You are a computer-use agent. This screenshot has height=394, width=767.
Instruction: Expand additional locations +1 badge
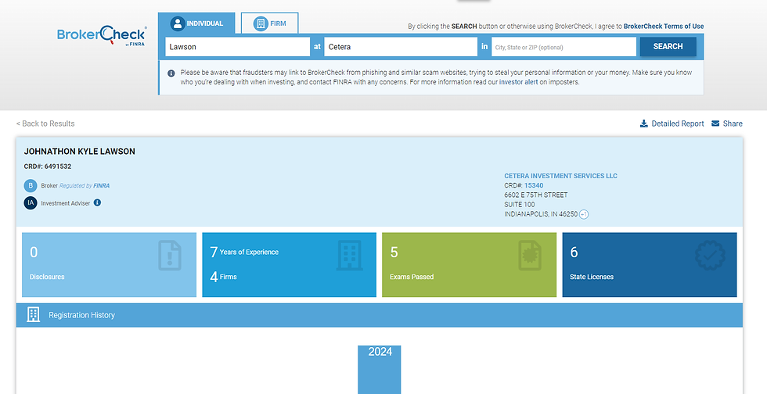click(x=584, y=214)
